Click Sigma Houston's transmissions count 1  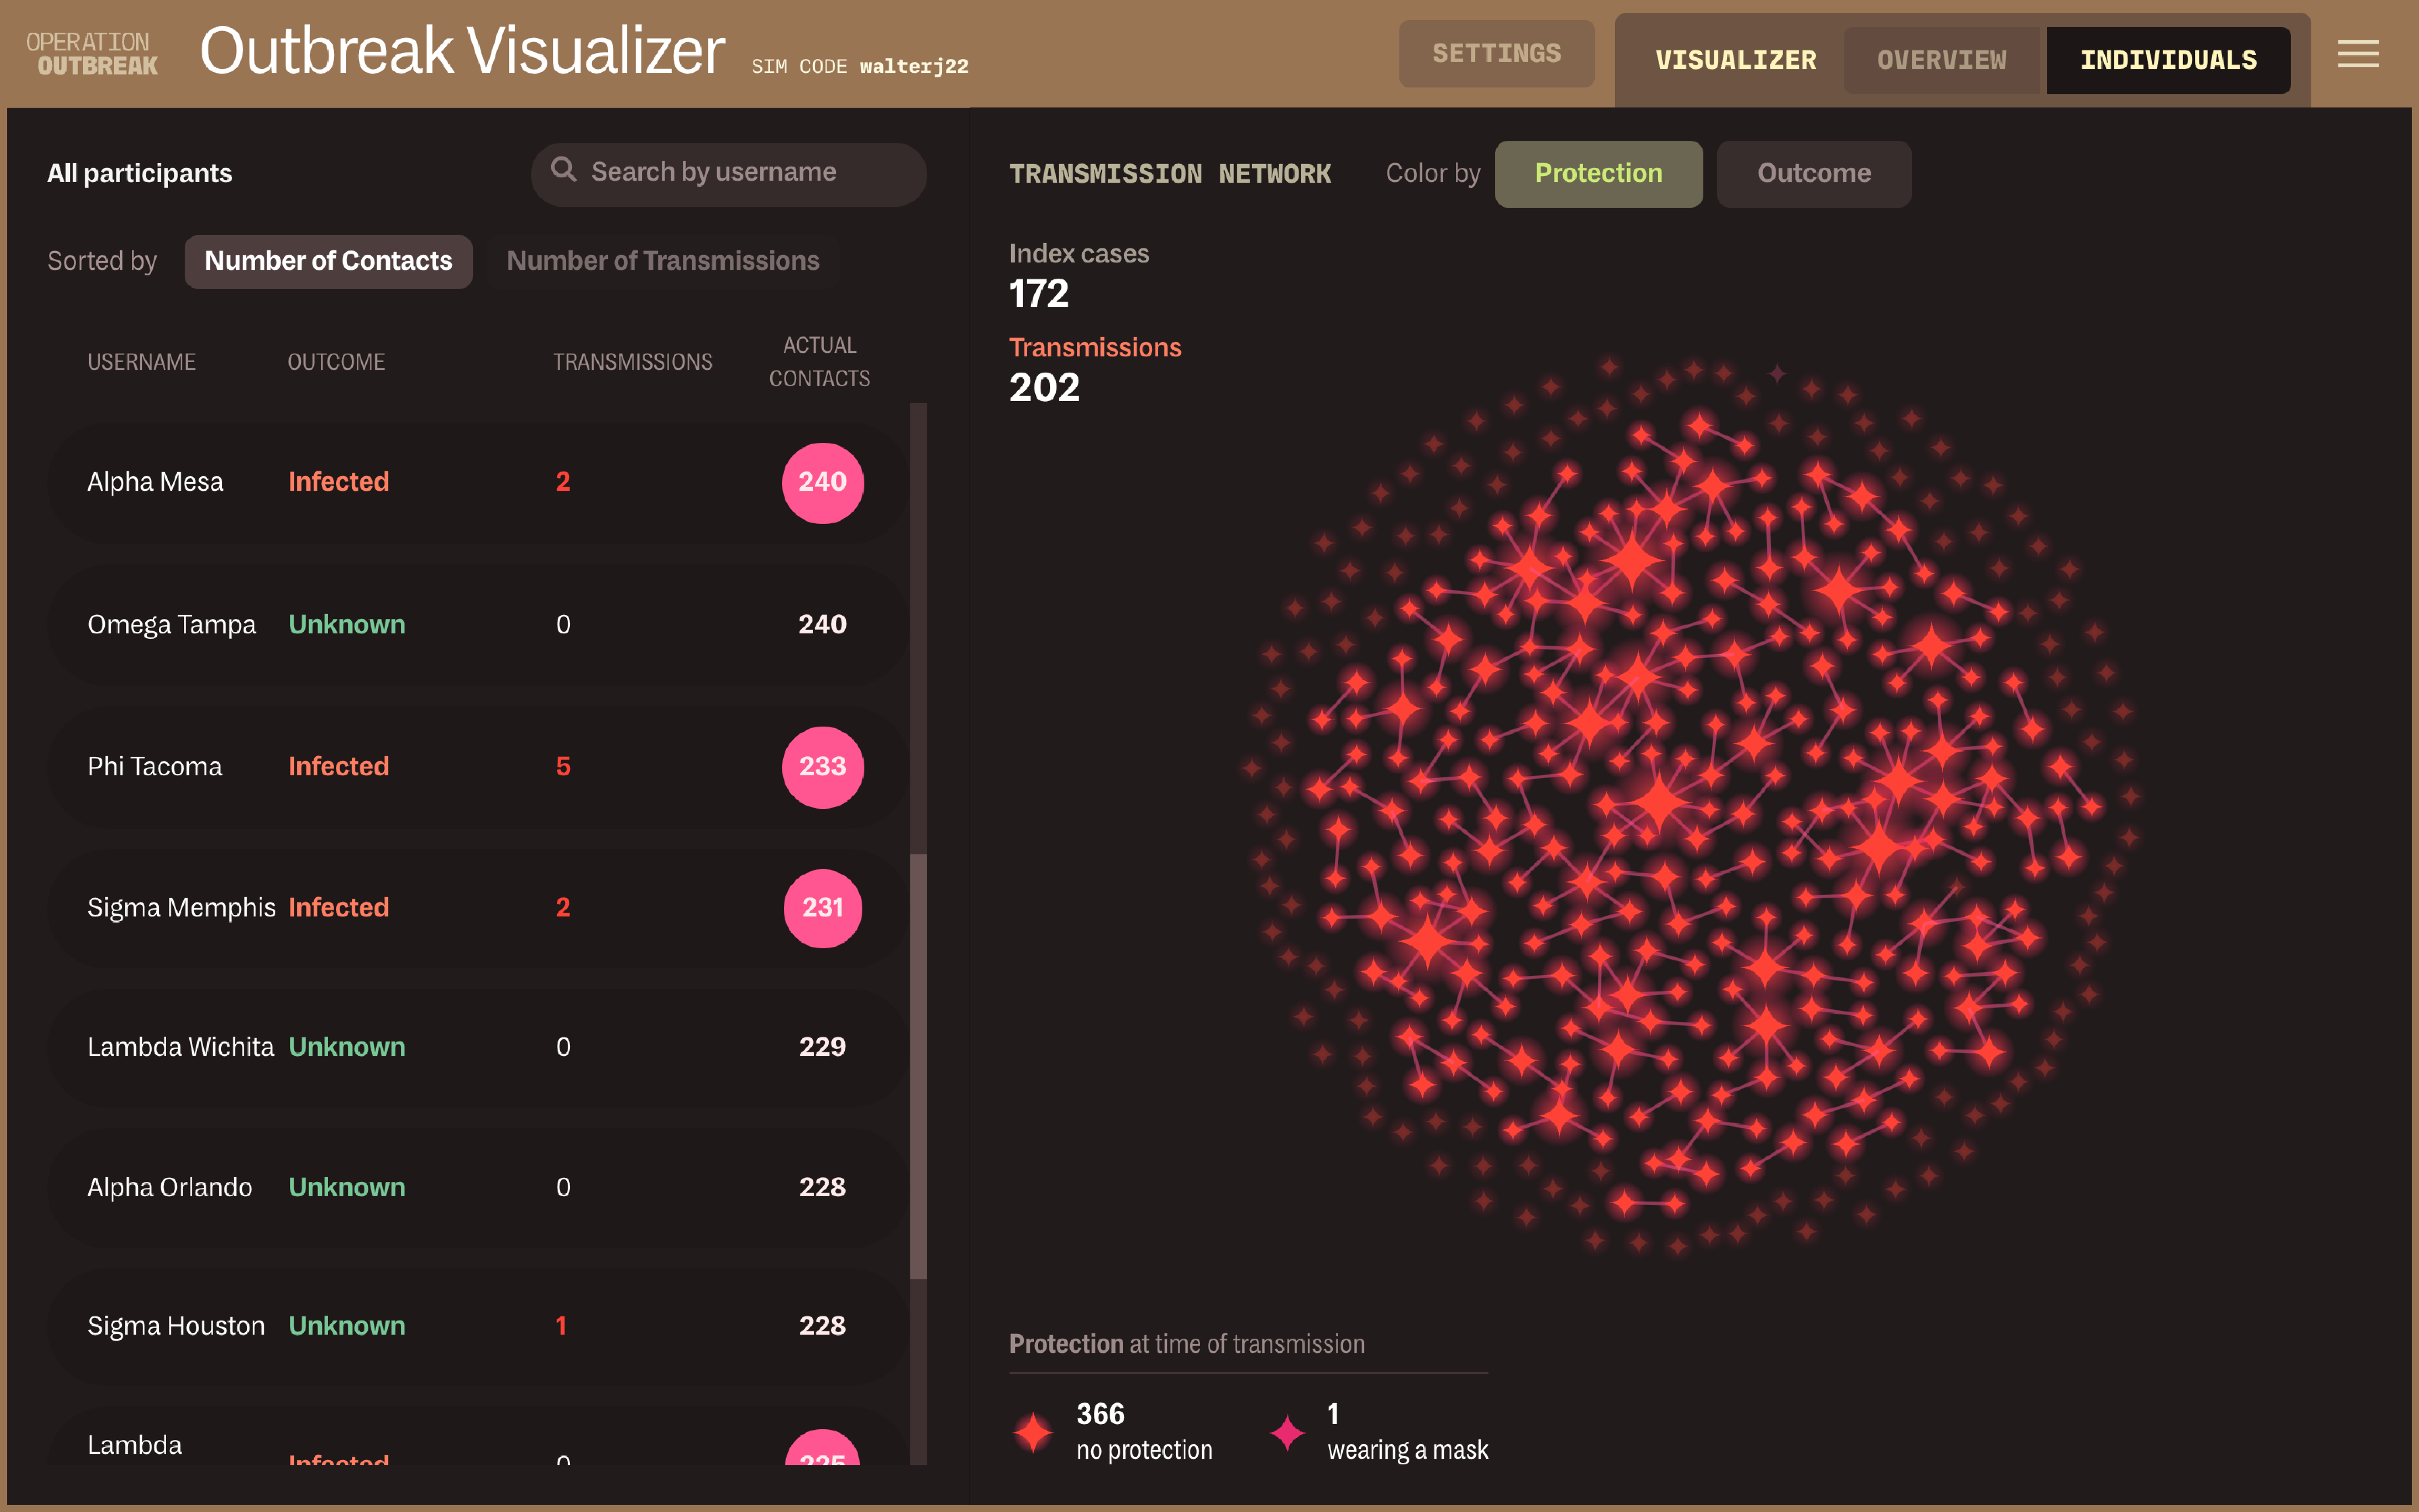pos(561,1326)
